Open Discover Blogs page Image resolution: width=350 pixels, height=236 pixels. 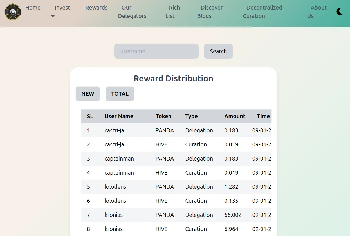[x=210, y=12]
